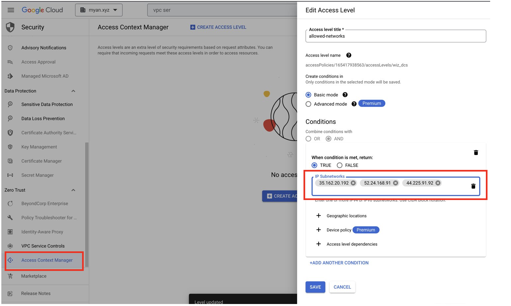
Task: Collapse the Zero Trust section
Action: pos(73,190)
